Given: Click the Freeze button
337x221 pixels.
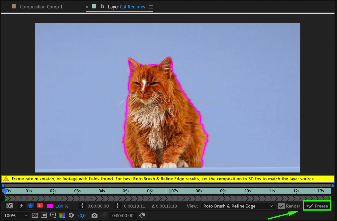Looking at the screenshot, I should 317,206.
